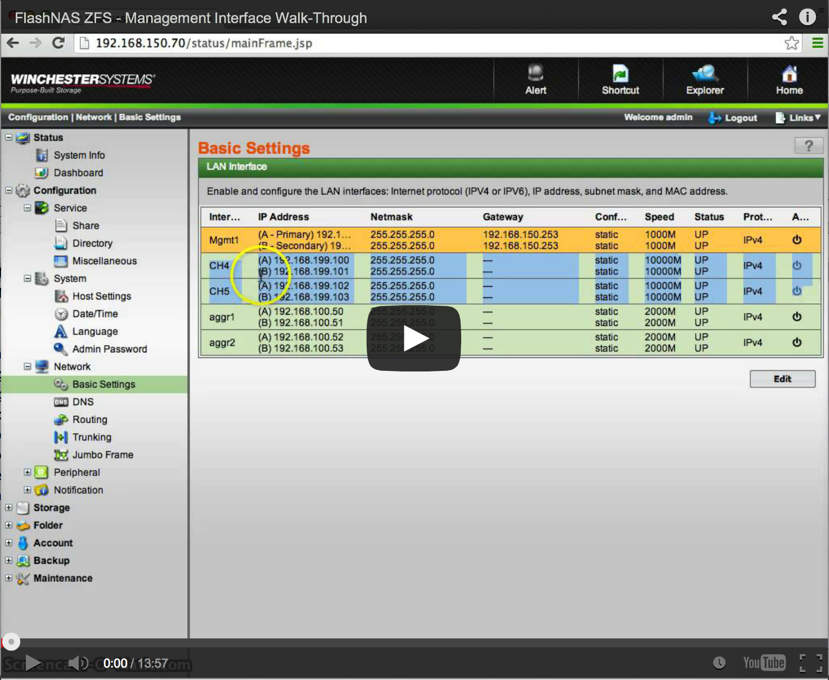Open Miscellaneous service settings

(x=104, y=261)
